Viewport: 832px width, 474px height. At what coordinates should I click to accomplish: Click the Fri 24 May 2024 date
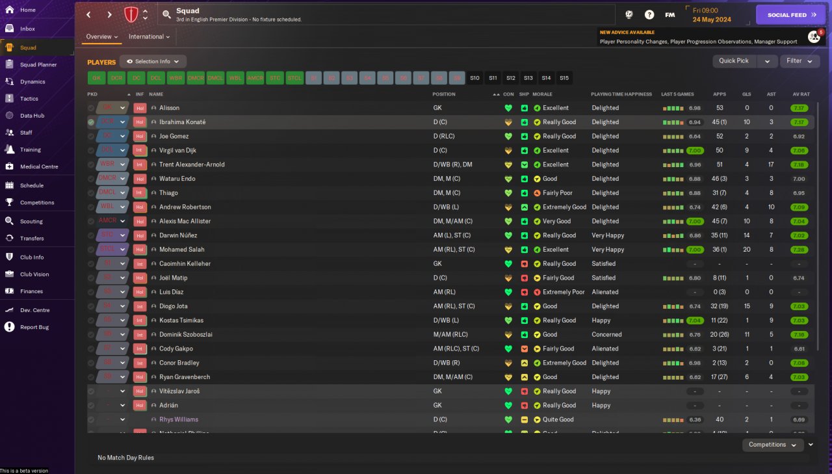point(712,15)
